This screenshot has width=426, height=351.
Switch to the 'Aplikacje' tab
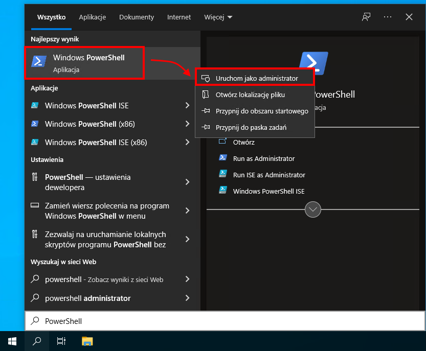pos(93,17)
